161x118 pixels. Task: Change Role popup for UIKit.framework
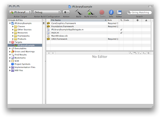coord(113,39)
